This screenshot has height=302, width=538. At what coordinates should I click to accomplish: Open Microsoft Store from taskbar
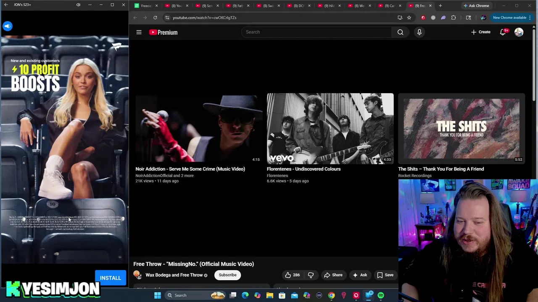pyautogui.click(x=282, y=295)
